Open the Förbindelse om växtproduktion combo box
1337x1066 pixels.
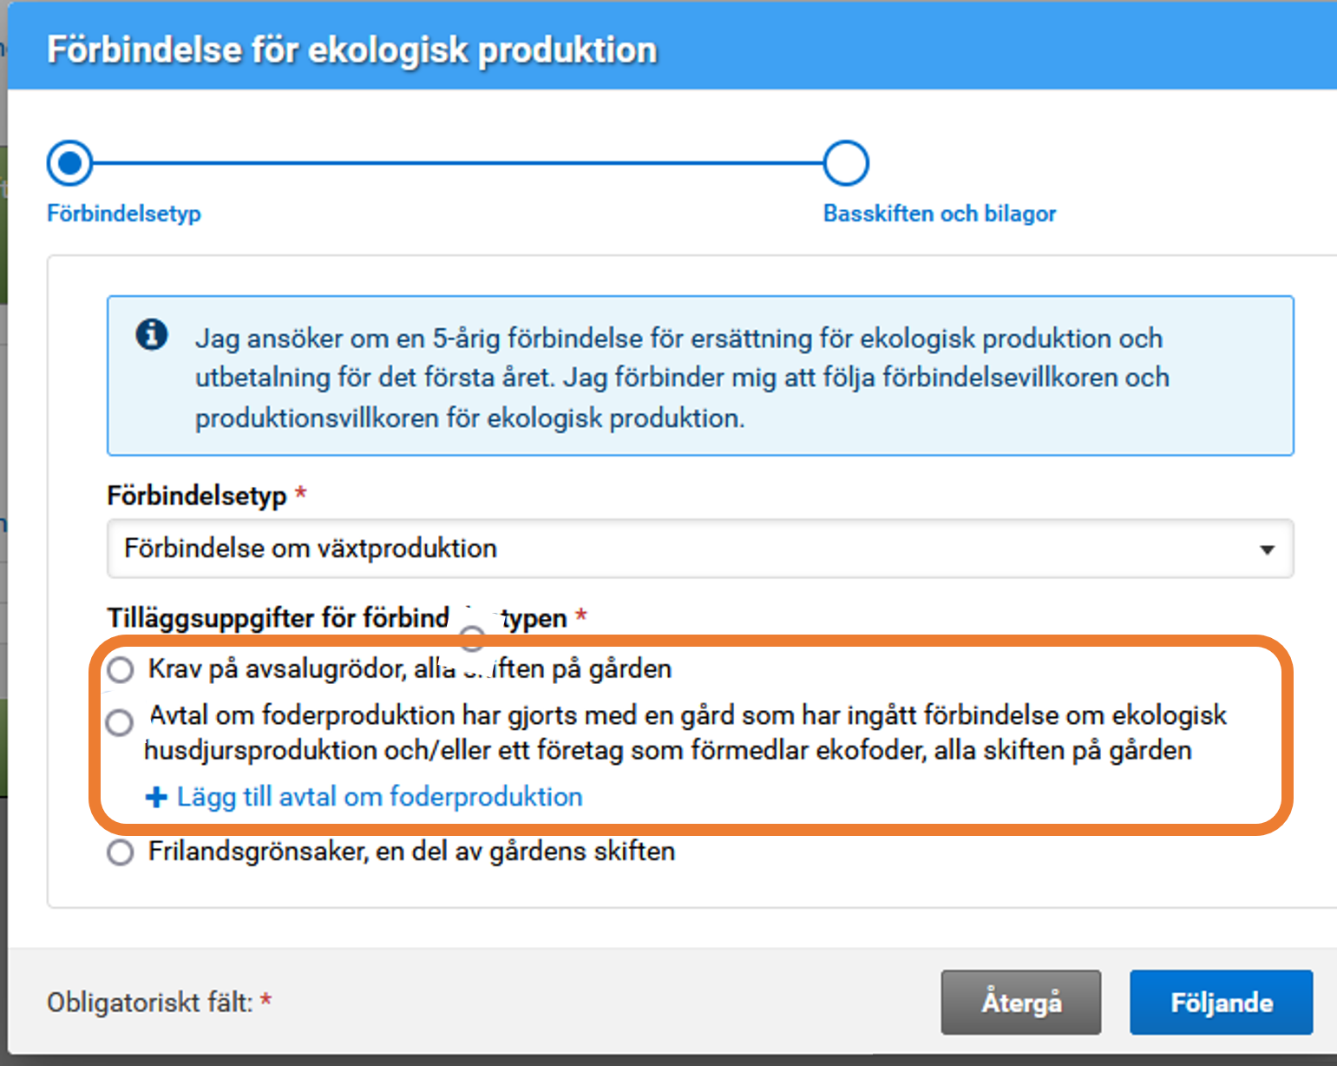[694, 549]
